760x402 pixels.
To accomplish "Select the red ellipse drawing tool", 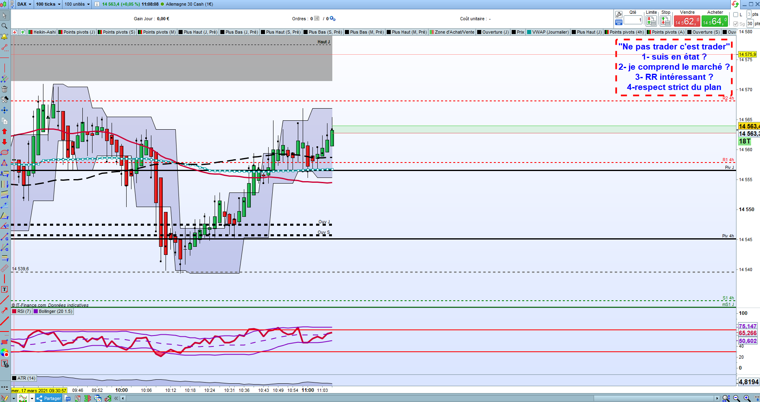I will [x=4, y=152].
